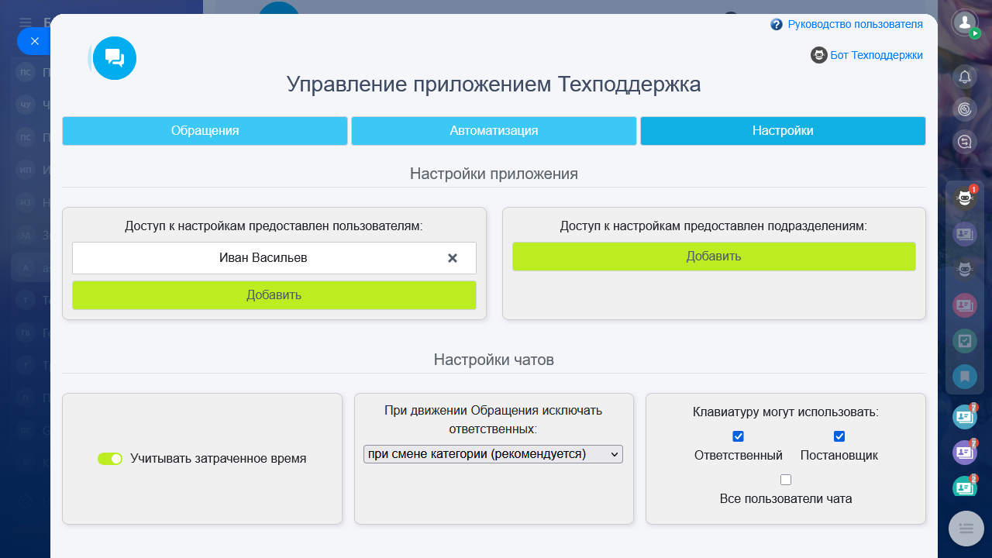Click the Техподдержка app chat logo icon
Image resolution: width=992 pixels, height=558 pixels.
115,58
